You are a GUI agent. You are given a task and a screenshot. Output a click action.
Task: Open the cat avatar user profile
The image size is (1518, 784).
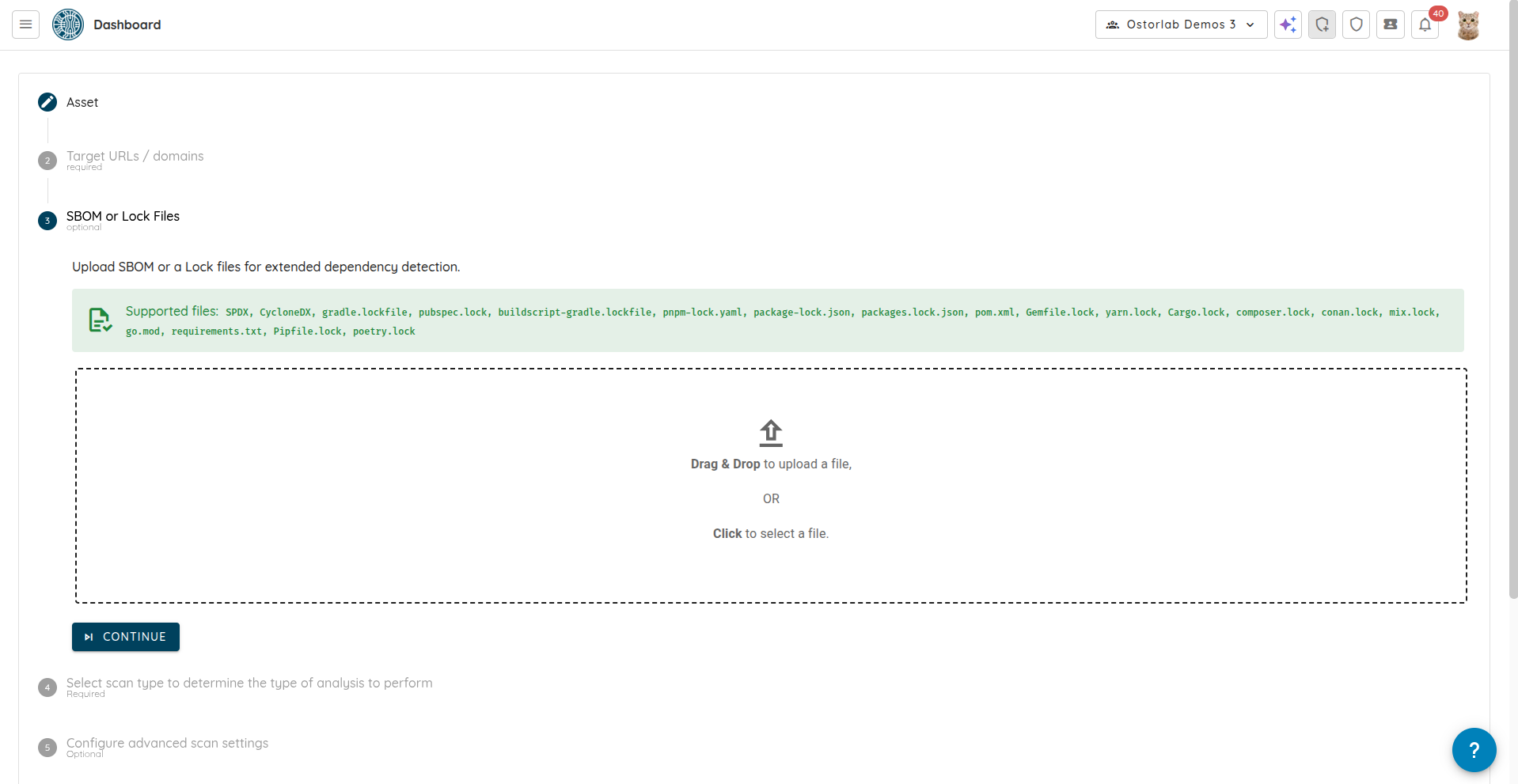1468,25
